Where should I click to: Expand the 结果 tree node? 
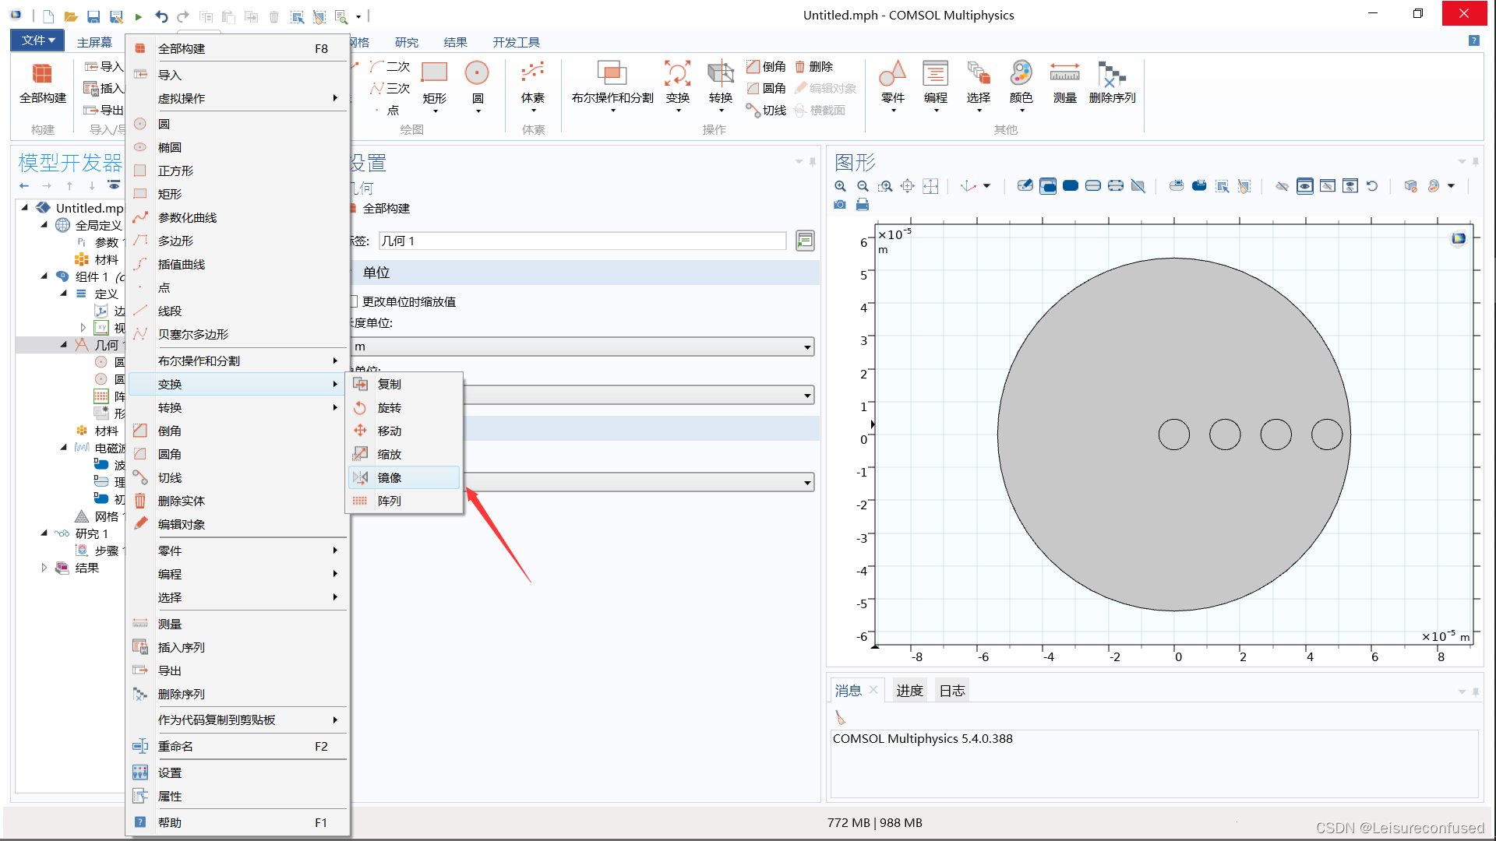(44, 568)
